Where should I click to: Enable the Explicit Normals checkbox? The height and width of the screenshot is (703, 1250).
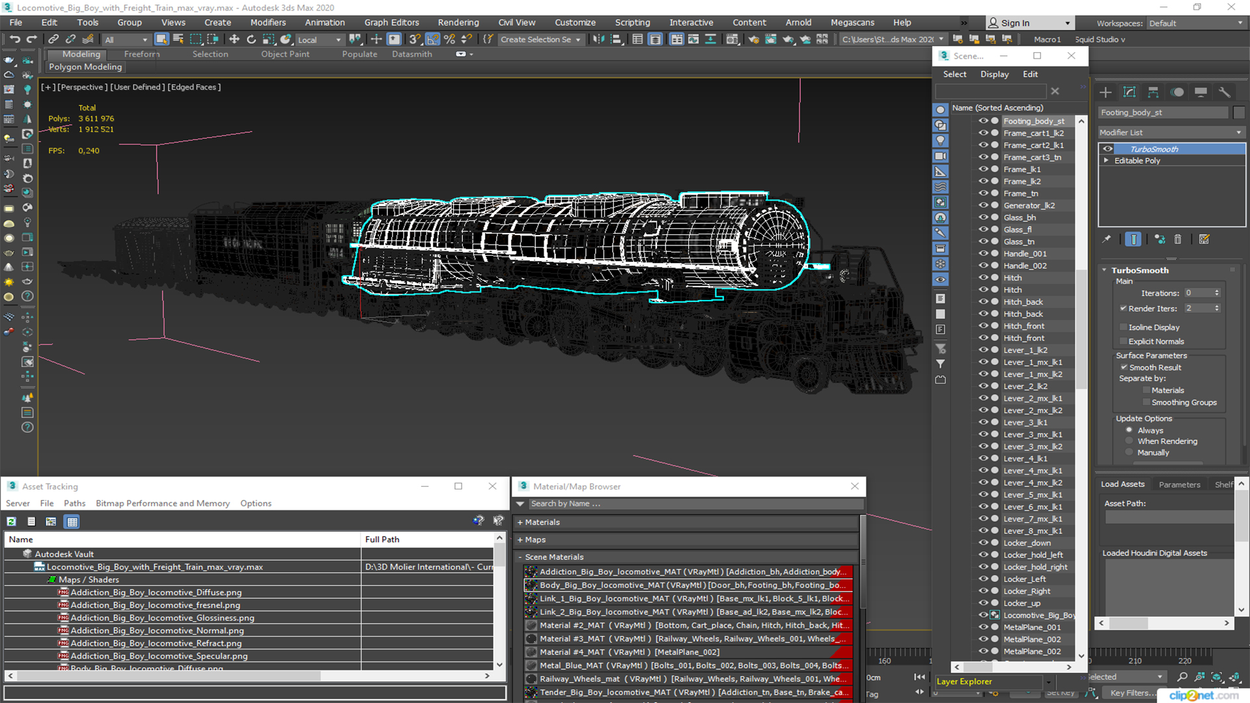coord(1123,342)
